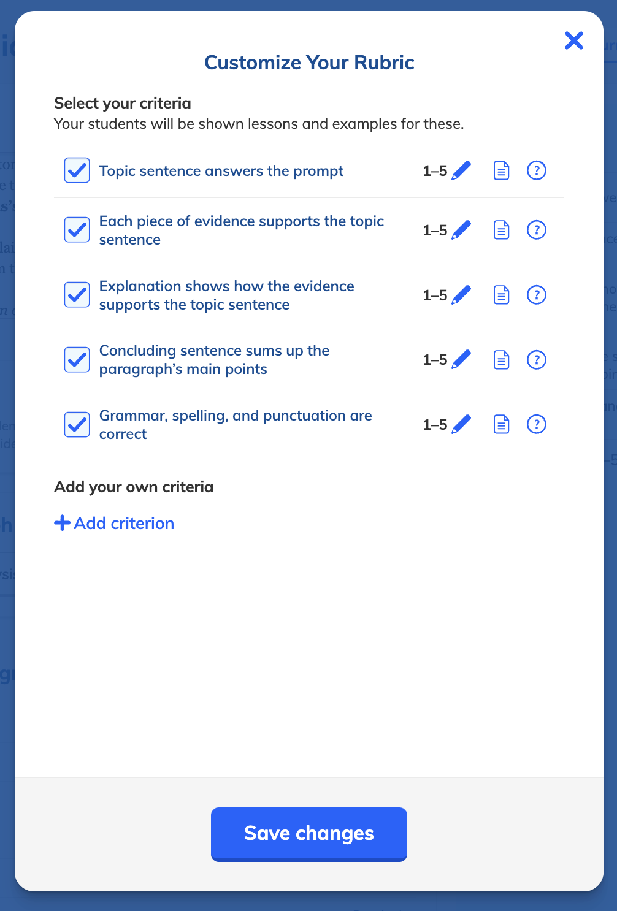Image resolution: width=617 pixels, height=911 pixels.
Task: Click the plus icon next to Add criterion
Action: pos(62,523)
